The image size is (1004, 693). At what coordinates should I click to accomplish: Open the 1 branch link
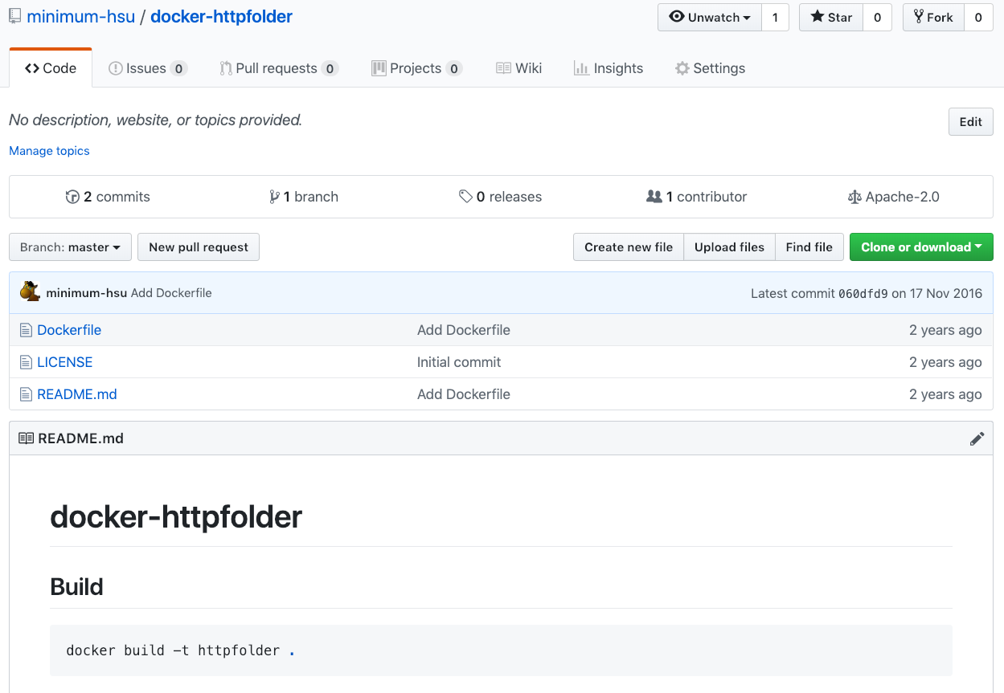click(x=304, y=197)
